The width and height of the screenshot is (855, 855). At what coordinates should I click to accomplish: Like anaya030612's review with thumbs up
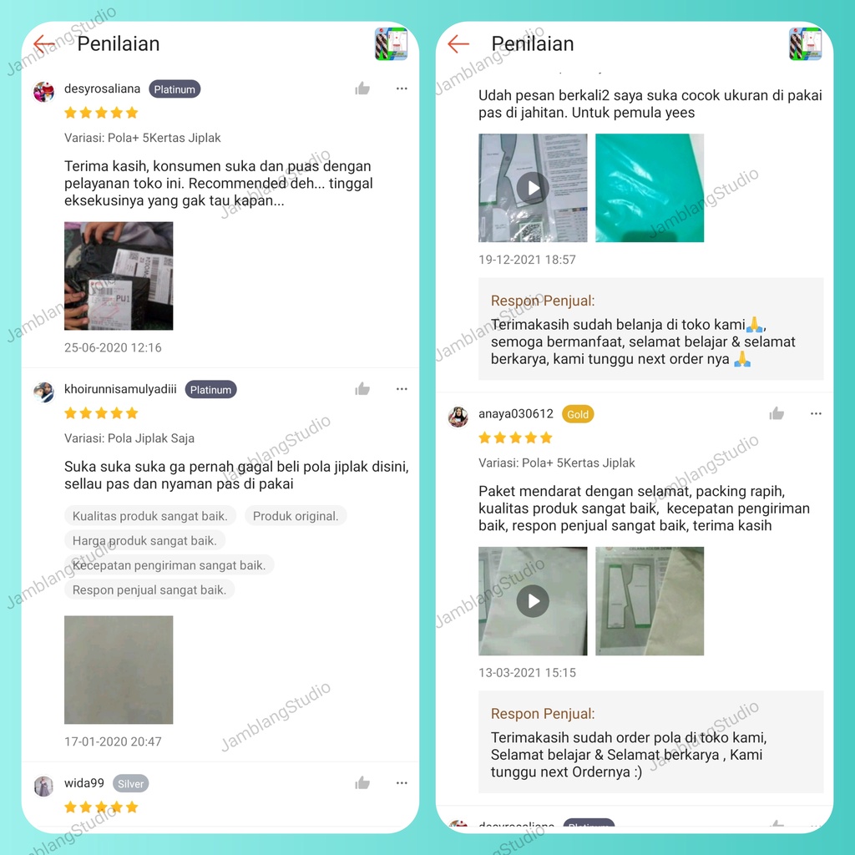coord(777,413)
